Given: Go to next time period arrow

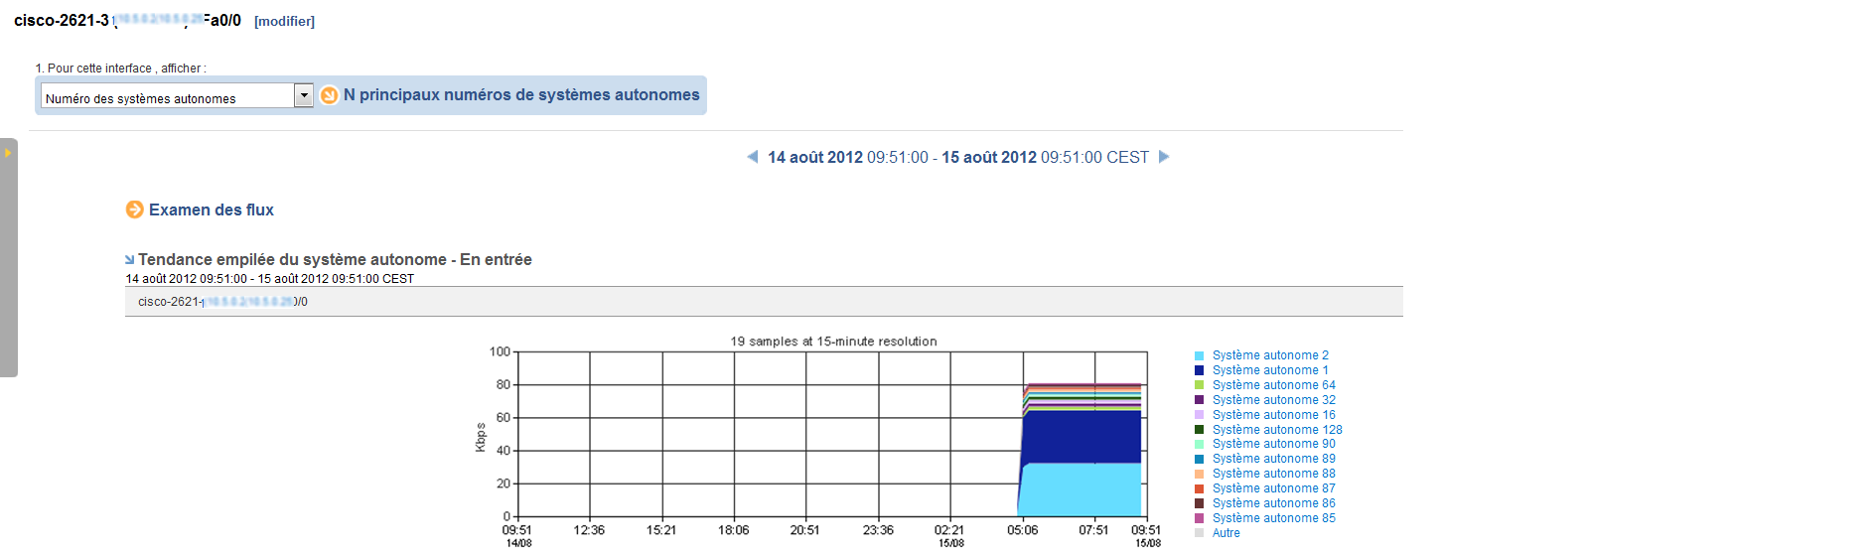Looking at the screenshot, I should click(x=1164, y=157).
